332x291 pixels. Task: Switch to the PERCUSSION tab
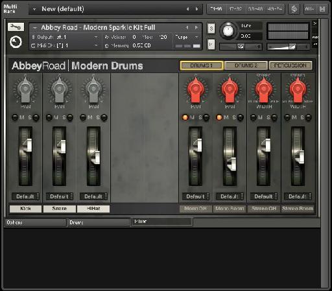290,65
